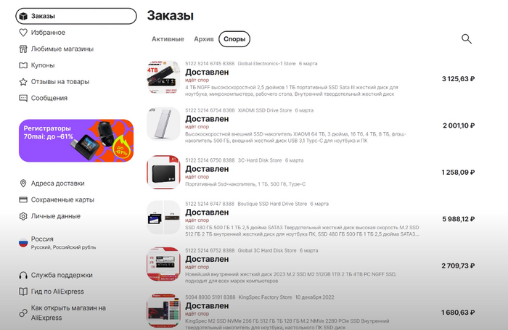Click the 70mai Регистраторы promo banner
This screenshot has height=330, width=508.
pyautogui.click(x=76, y=141)
